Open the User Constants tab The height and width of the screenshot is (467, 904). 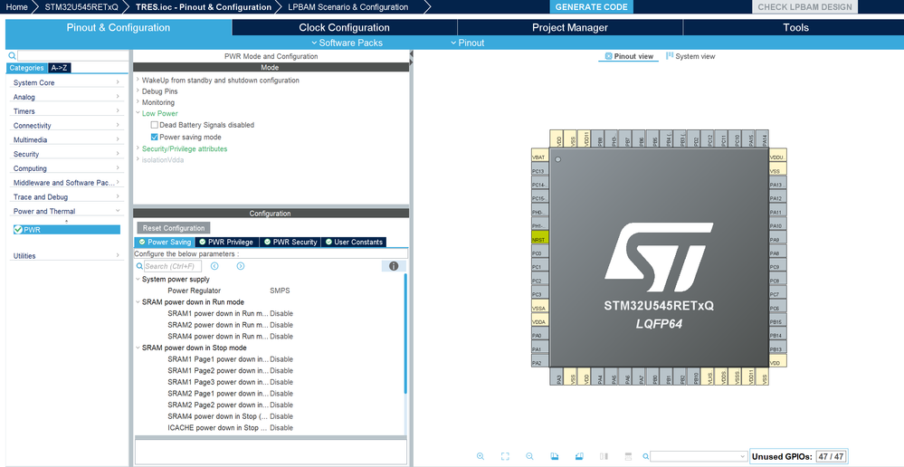tap(354, 242)
